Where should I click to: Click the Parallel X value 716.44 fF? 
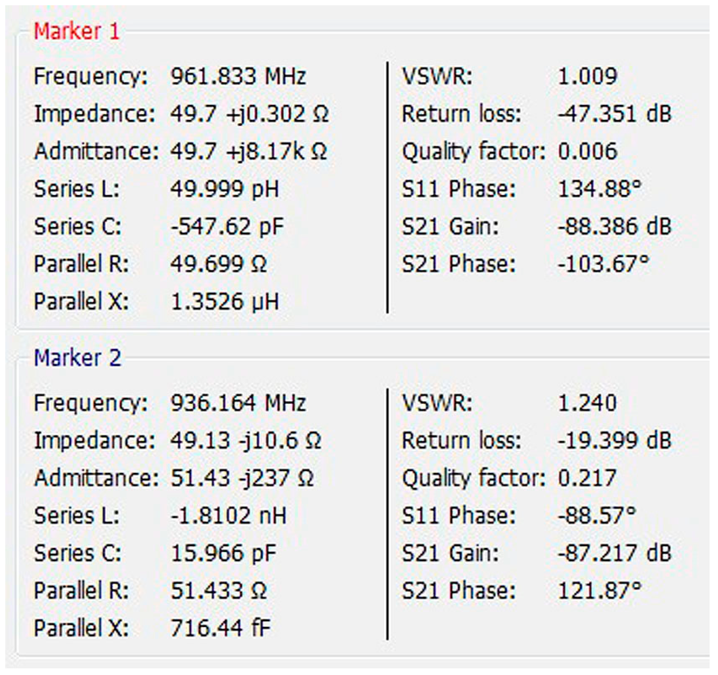221,629
